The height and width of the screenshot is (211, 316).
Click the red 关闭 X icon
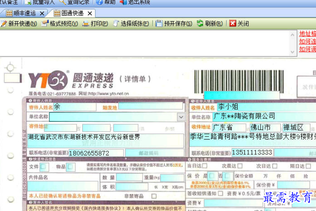click(x=233, y=23)
